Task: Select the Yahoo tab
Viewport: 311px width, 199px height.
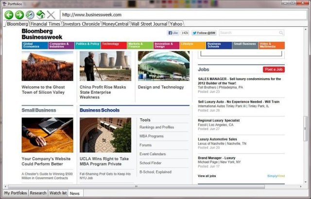Action: click(176, 24)
